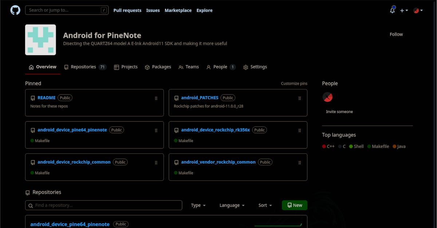Open Marketplace in top navigation
437x228 pixels.
pos(178,11)
